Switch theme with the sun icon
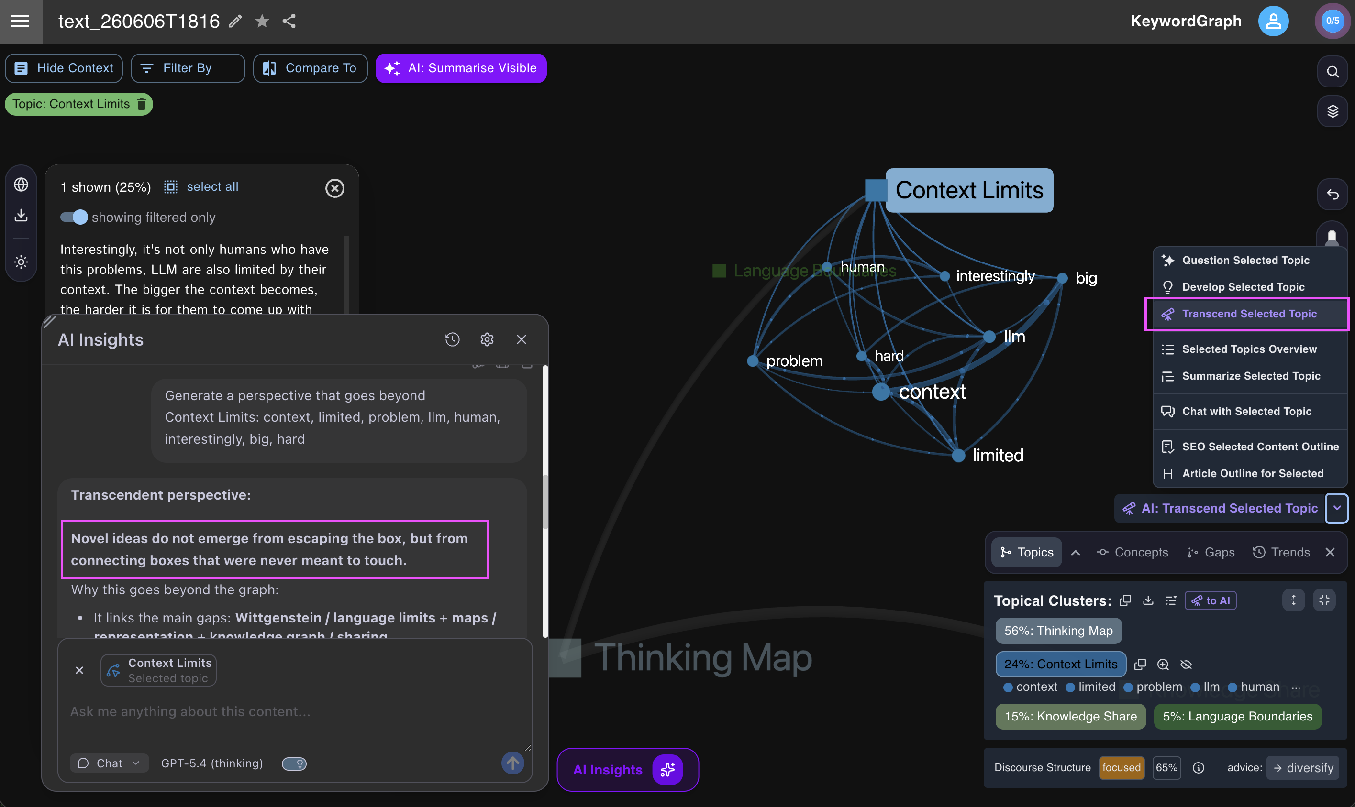This screenshot has width=1355, height=807. coord(21,262)
